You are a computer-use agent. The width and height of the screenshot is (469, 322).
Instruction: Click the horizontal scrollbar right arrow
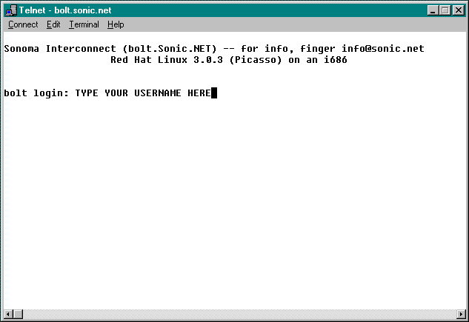tap(462, 315)
